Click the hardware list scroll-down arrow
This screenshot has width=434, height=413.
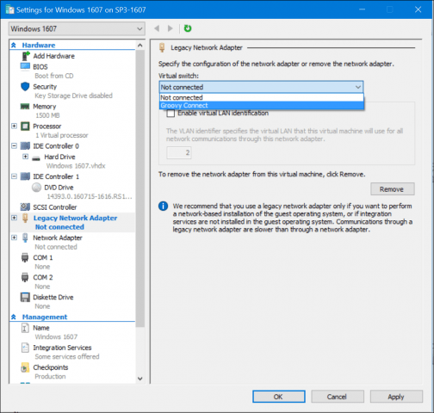140,379
